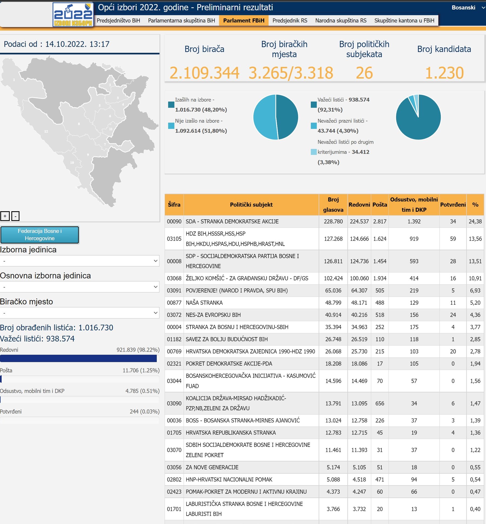Click the Redovni blue progress bar
The height and width of the screenshot is (524, 486).
[78, 358]
